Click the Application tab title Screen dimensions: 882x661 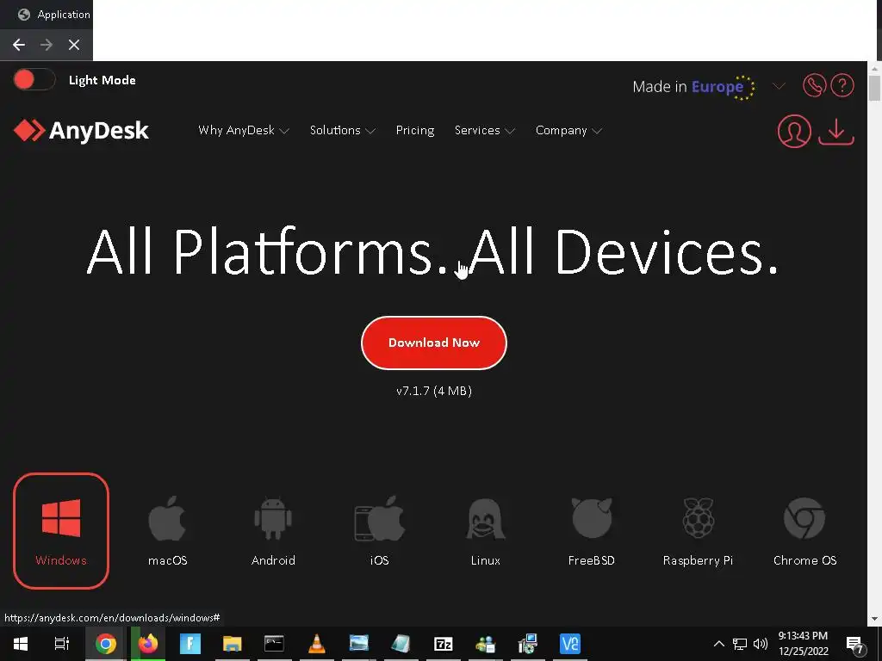coord(64,14)
